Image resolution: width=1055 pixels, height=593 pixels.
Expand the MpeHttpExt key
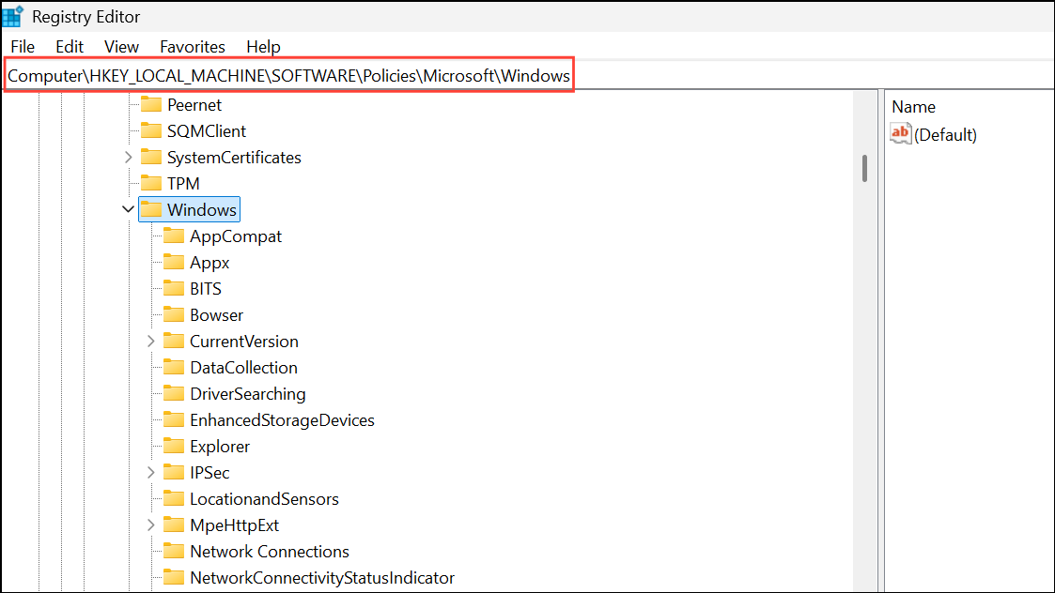[x=151, y=525]
